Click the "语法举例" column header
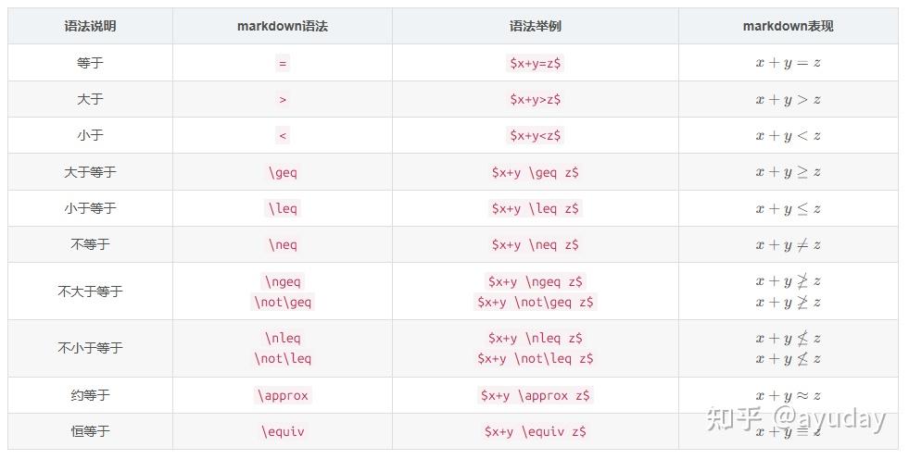 (x=535, y=26)
